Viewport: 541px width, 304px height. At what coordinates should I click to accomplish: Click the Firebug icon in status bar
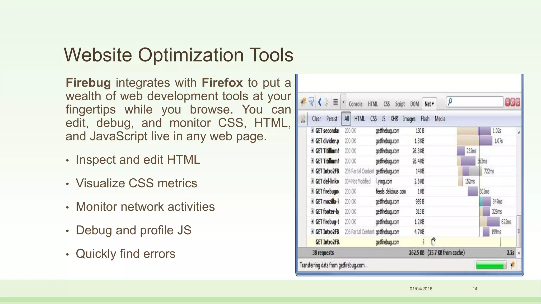point(512,265)
